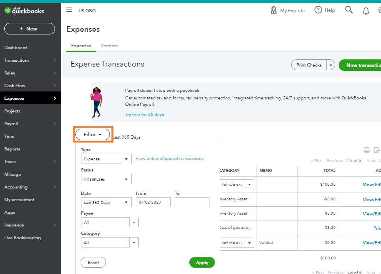Screen dimensions: 381x274
Task: Sort by the TOTAL column header
Action: [x=329, y=171]
